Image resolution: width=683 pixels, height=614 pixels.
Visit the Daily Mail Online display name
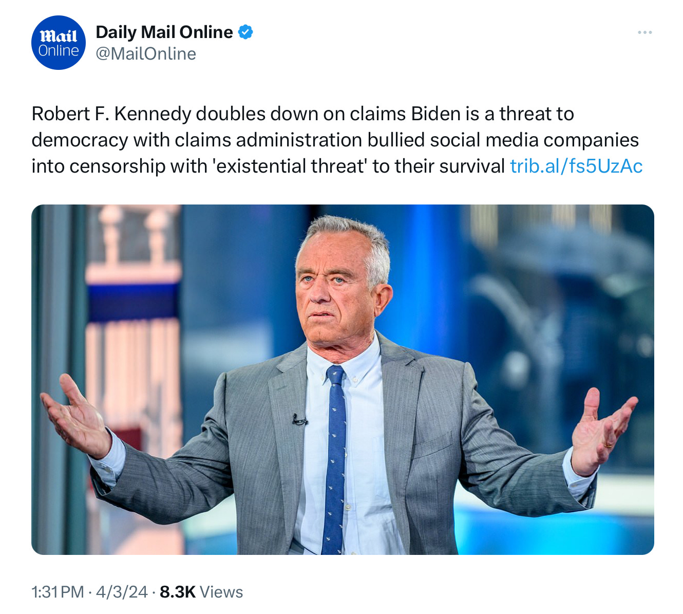[x=164, y=32]
